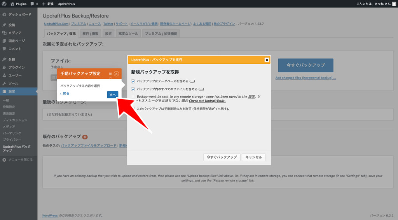This screenshot has height=220, width=398.
Task: Toggle すべてのファイルを含める checkbox
Action: (x=133, y=89)
